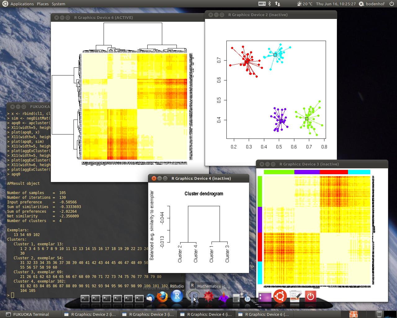The height and width of the screenshot is (318, 397).
Task: Click the red power button in dock
Action: tap(310, 297)
